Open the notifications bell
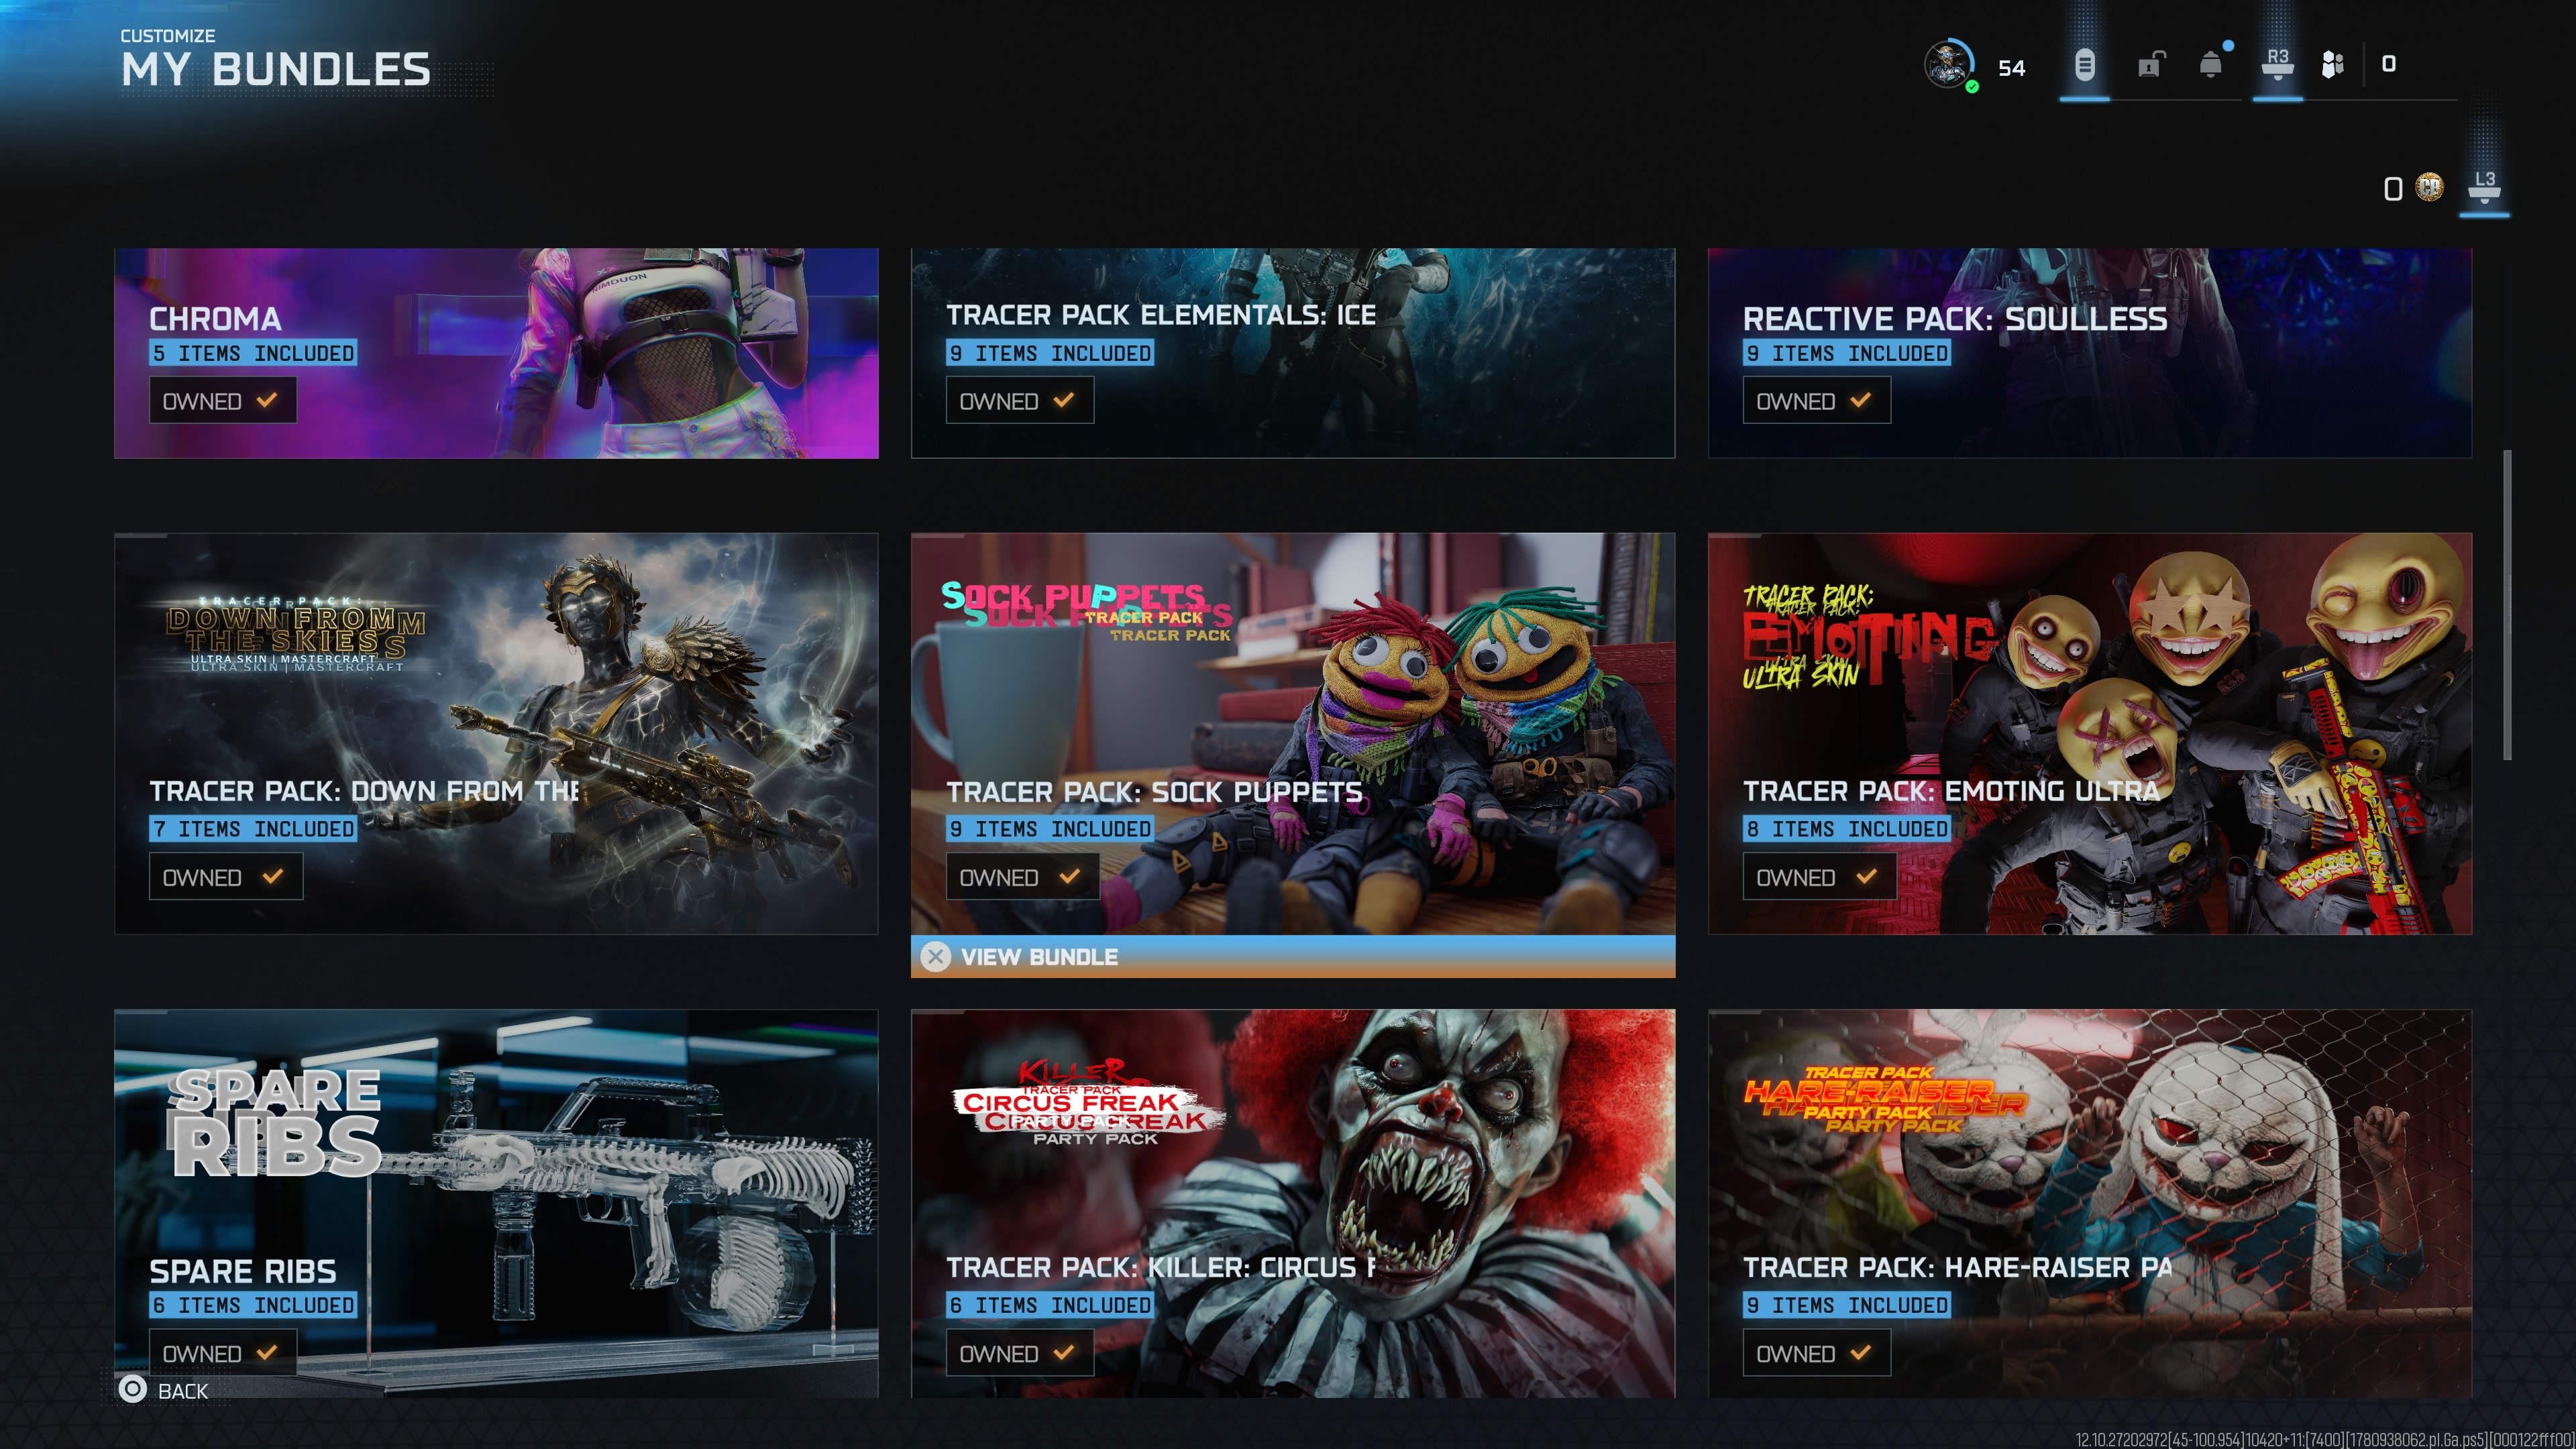 coord(2211,65)
